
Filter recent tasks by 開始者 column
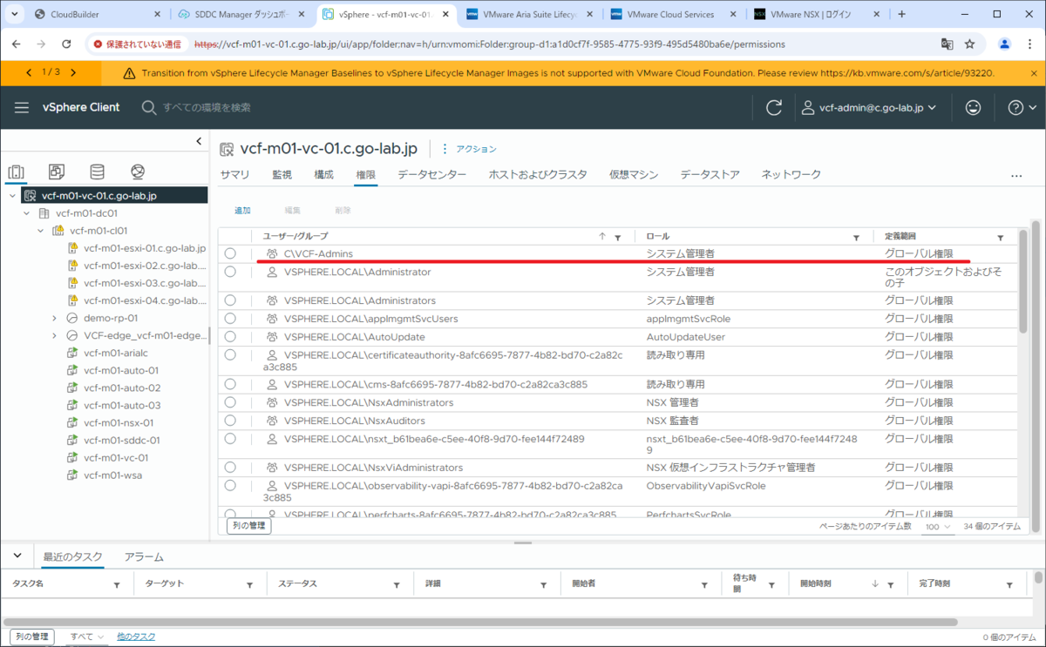point(705,585)
